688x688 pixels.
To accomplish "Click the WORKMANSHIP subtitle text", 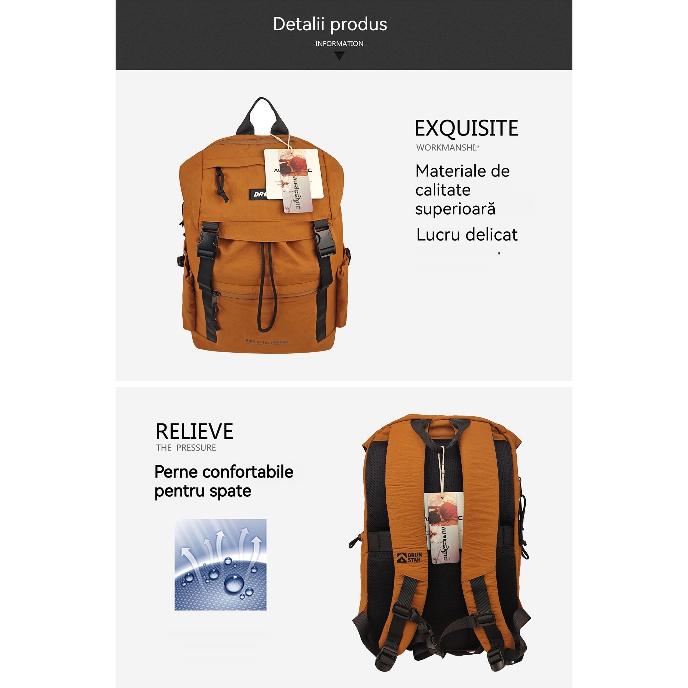I will click(448, 148).
